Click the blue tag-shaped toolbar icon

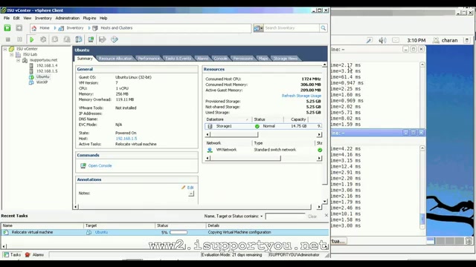(x=115, y=39)
